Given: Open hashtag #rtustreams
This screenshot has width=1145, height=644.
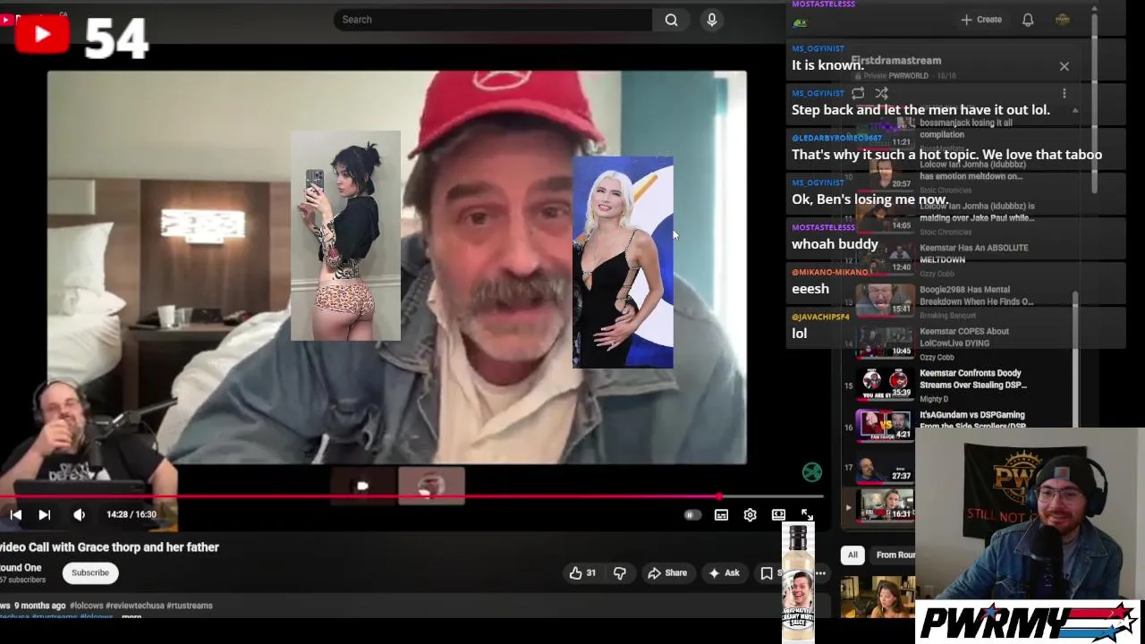Looking at the screenshot, I should tap(190, 606).
